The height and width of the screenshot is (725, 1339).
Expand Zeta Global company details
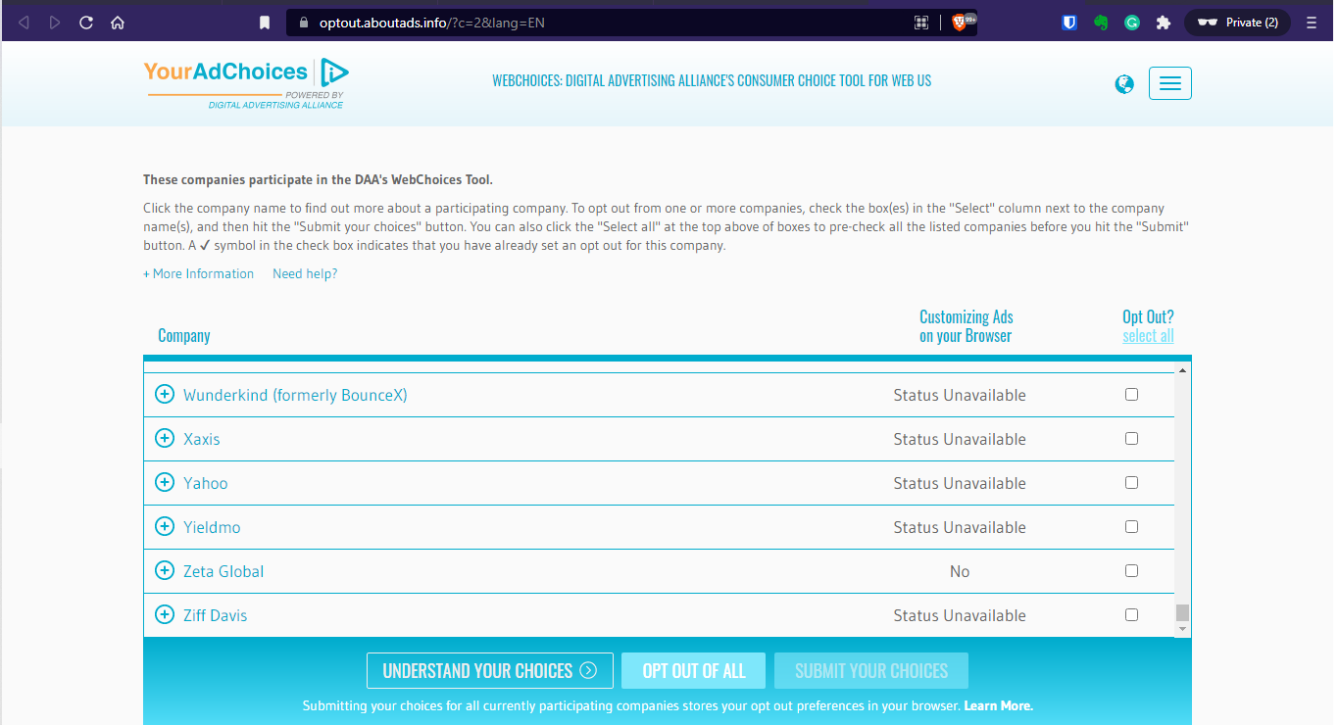pyautogui.click(x=165, y=571)
